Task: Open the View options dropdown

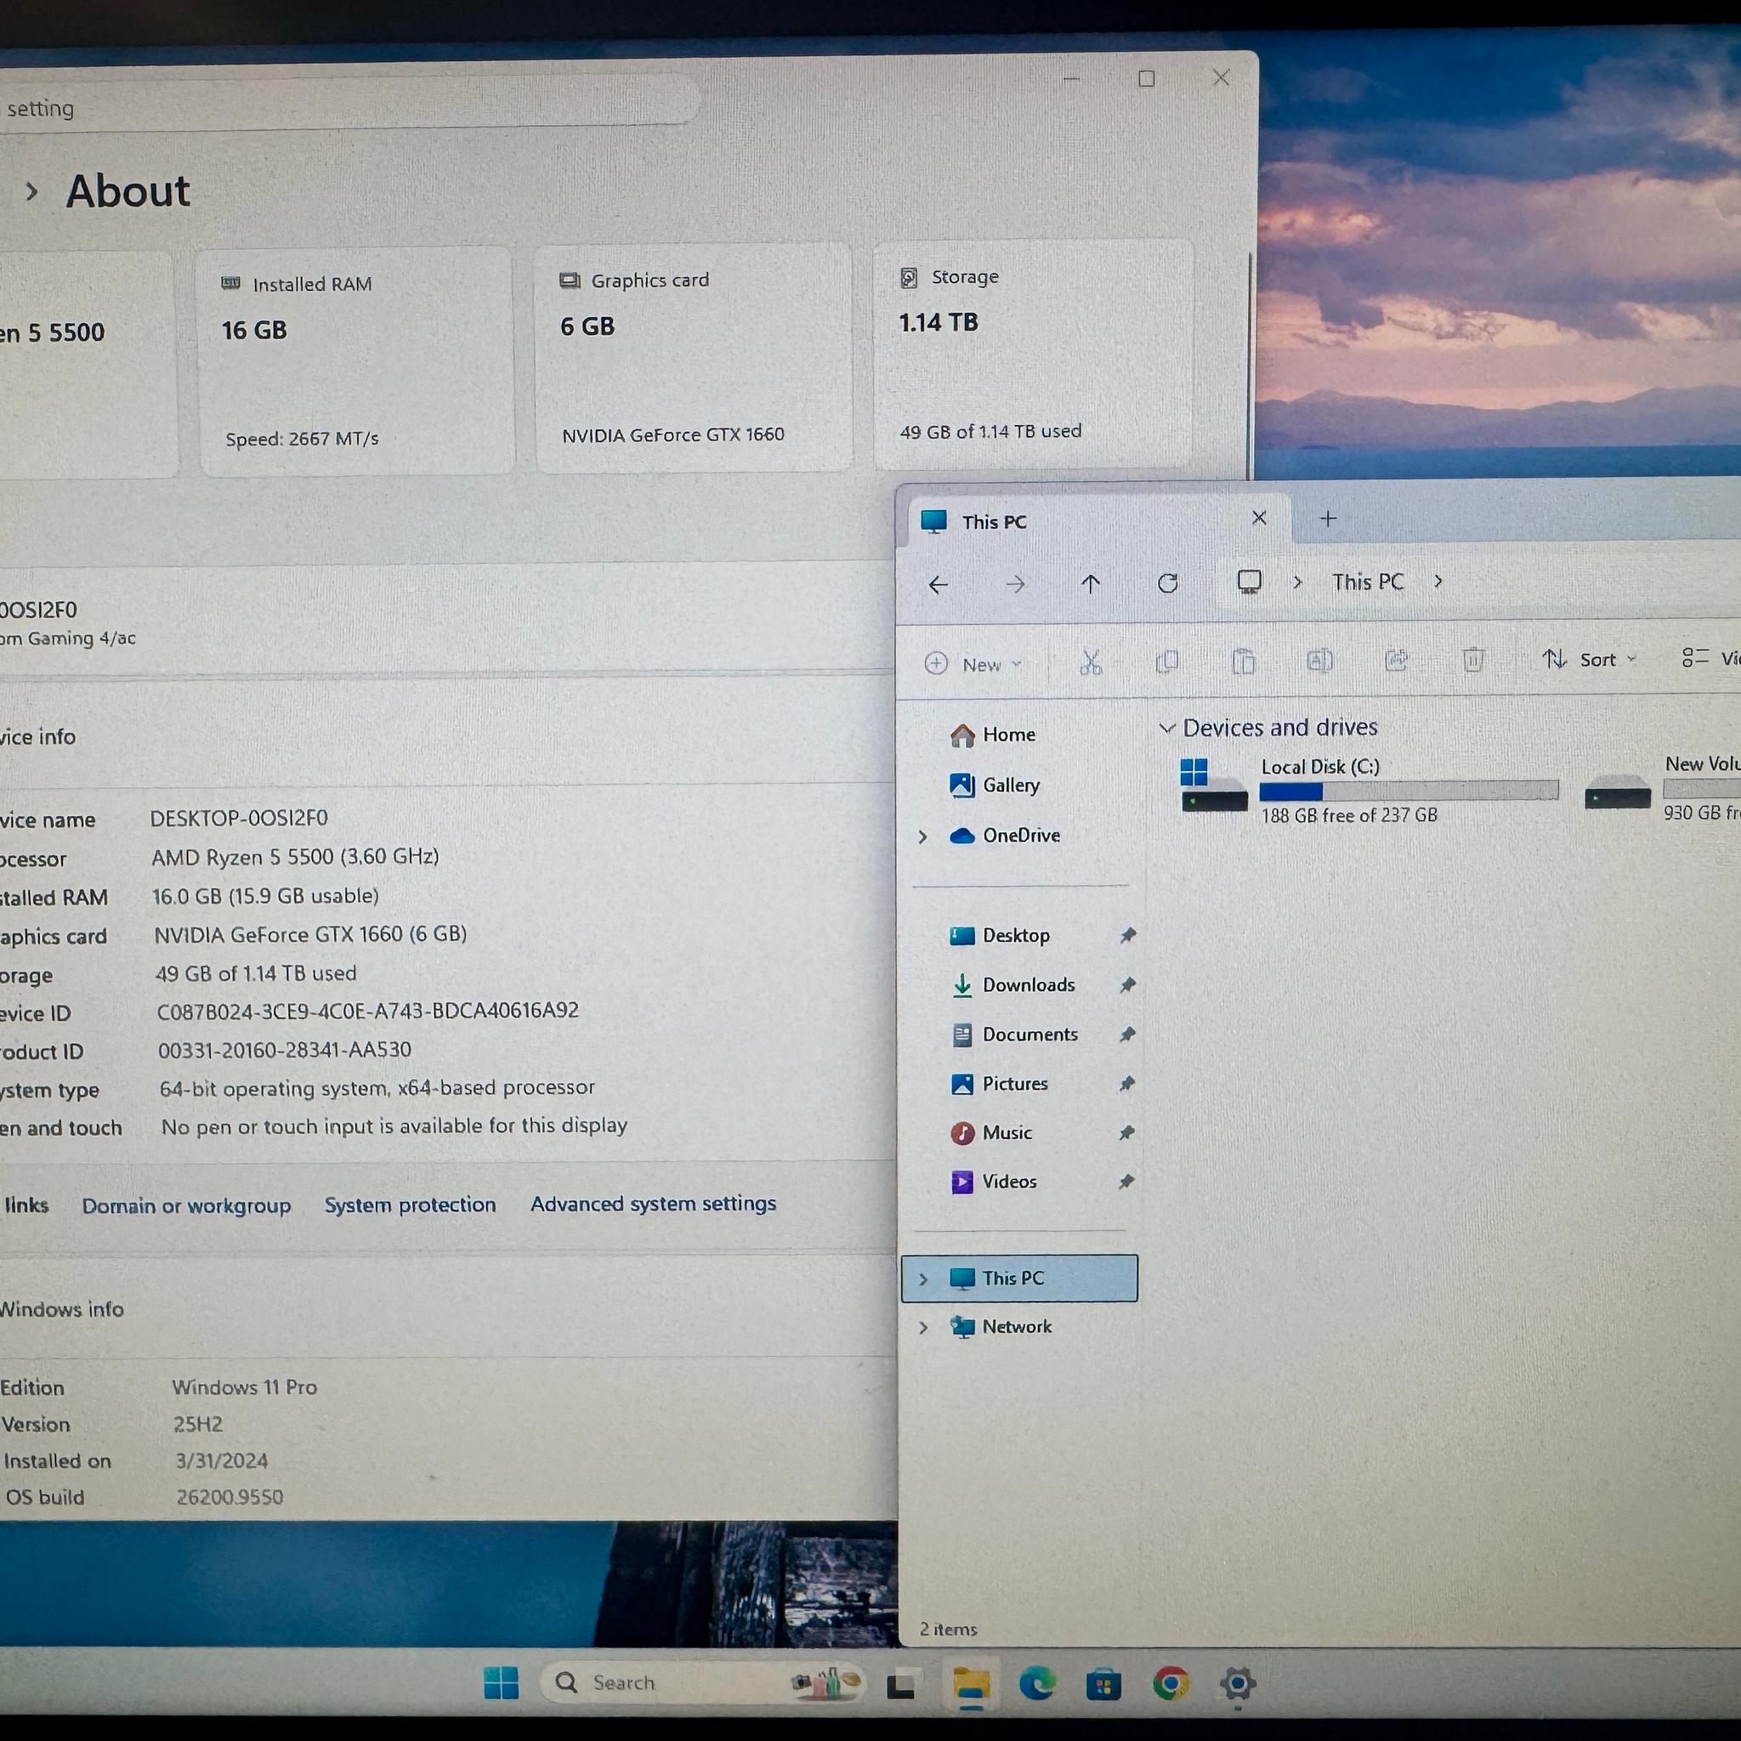Action: [x=1710, y=659]
